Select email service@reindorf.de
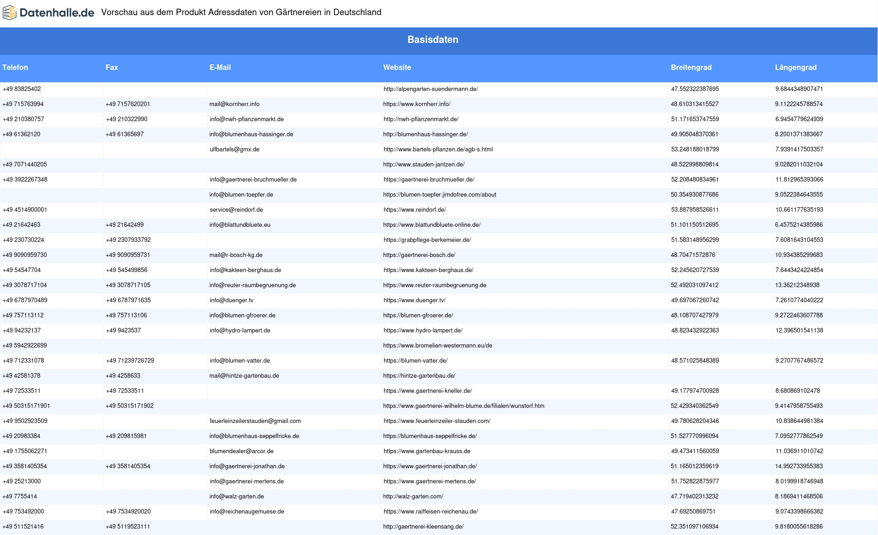The image size is (878, 535). (236, 210)
